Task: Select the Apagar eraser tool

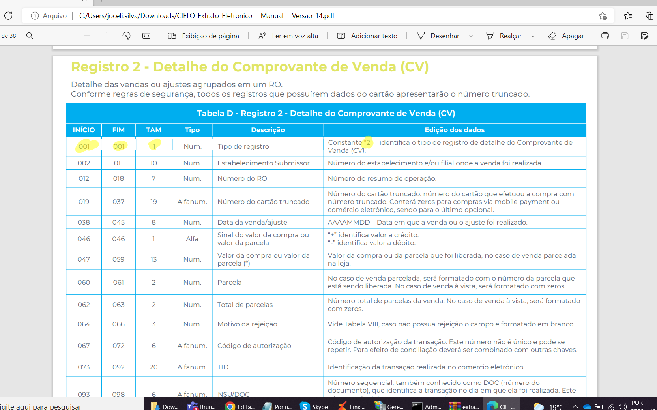Action: 566,36
